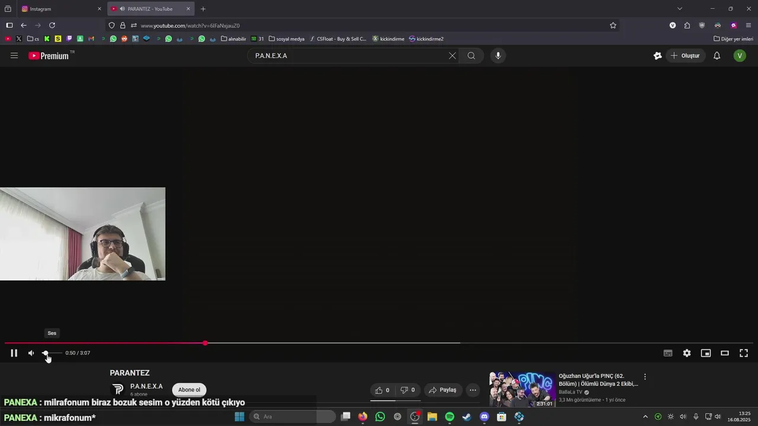Click the youtube.com address bar URL
This screenshot has height=426, width=758.
190,25
